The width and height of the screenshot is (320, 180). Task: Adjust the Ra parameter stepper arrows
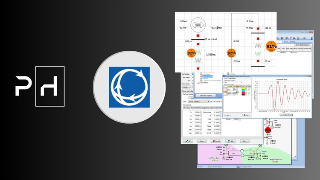pos(201,119)
